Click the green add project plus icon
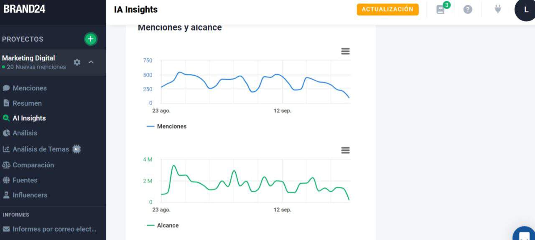The image size is (535, 240). click(x=91, y=39)
